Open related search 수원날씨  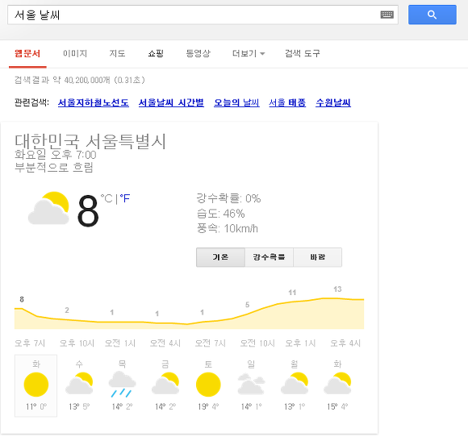tap(333, 103)
